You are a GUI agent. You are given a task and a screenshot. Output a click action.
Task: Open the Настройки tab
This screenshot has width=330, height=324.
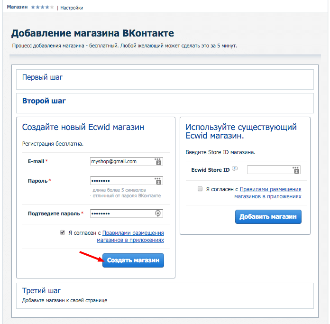[x=72, y=8]
